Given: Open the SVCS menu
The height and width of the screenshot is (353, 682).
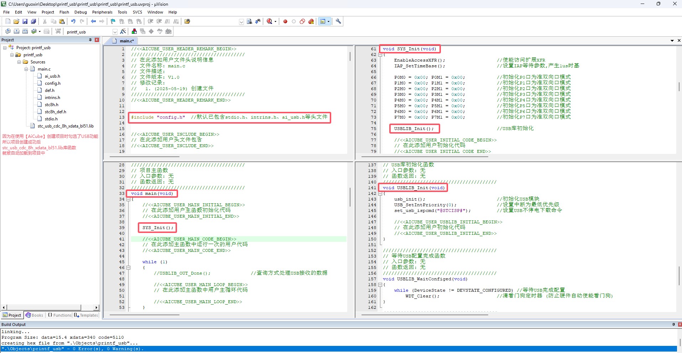Looking at the screenshot, I should point(137,12).
